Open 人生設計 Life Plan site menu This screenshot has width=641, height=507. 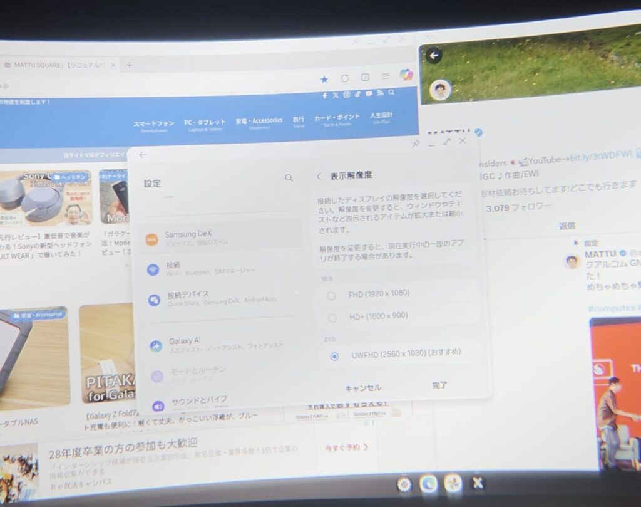point(381,117)
